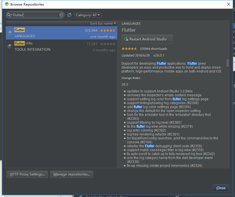Viewport: 235px width, 197px height.
Task: Close the Browse Repositories window
Action: point(228,4)
